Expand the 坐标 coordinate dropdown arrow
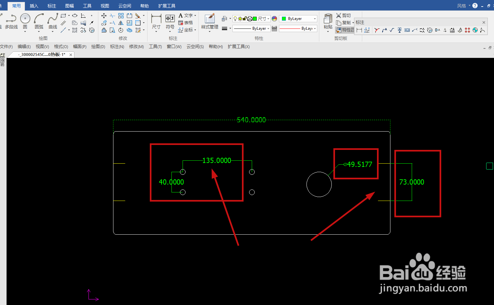 [x=195, y=30]
